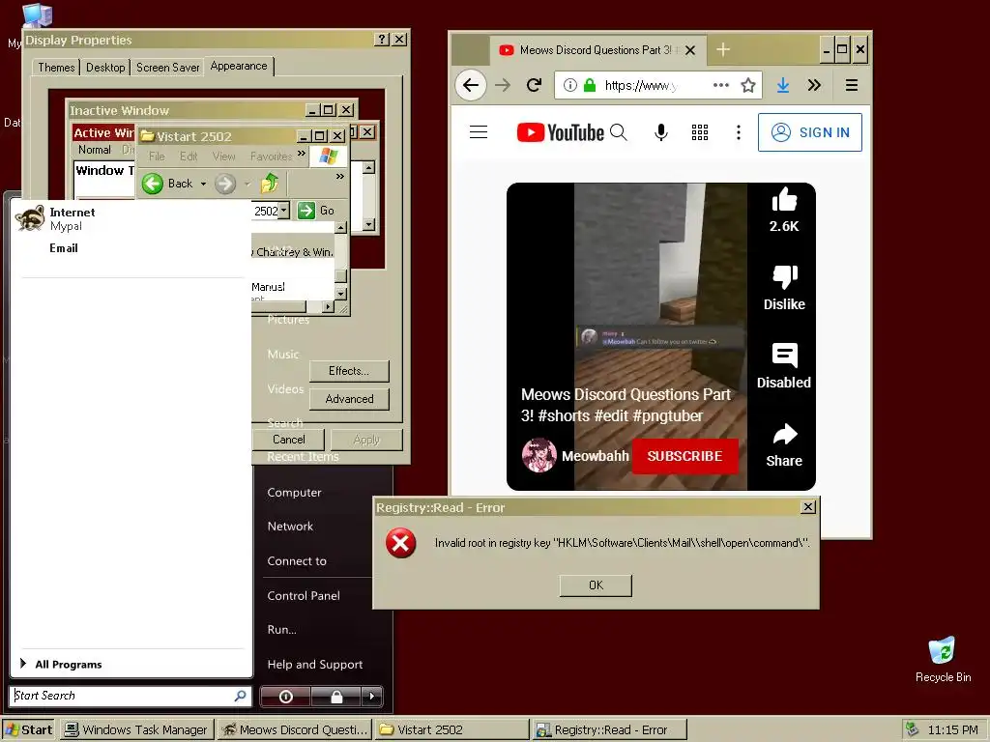
Task: Expand shutdown options arrow in Start menu
Action: pos(372,696)
